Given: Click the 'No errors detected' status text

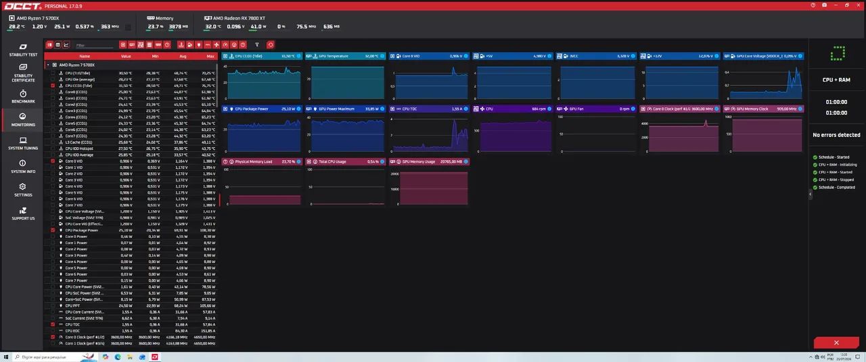Looking at the screenshot, I should [x=836, y=135].
